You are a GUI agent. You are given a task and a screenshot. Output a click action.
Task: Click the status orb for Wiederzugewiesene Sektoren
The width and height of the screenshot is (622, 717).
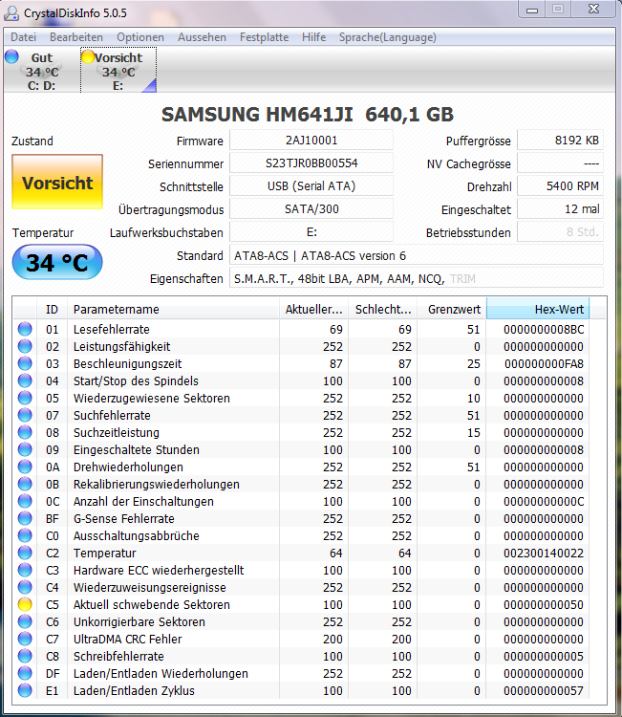point(25,398)
